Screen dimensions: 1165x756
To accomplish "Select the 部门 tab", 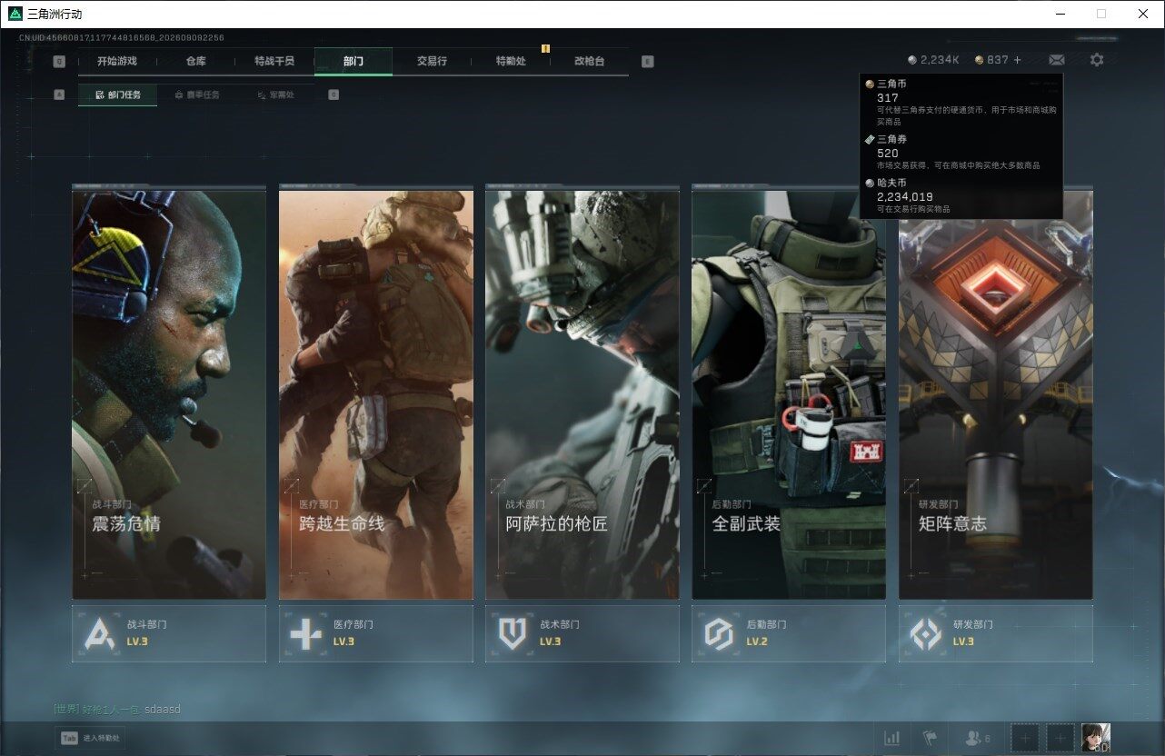I will tap(353, 62).
